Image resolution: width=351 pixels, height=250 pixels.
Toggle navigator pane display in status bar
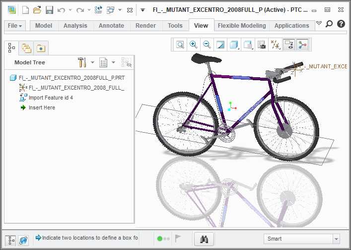[10, 241]
